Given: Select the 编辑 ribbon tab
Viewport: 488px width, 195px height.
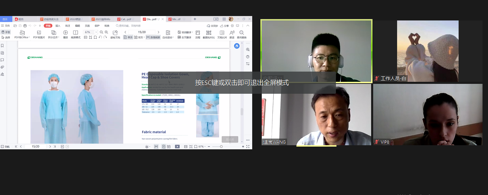Looking at the screenshot, I should (78, 26).
